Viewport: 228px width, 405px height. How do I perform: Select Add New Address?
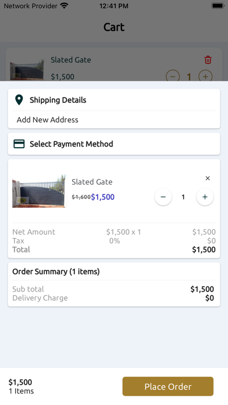(x=48, y=120)
